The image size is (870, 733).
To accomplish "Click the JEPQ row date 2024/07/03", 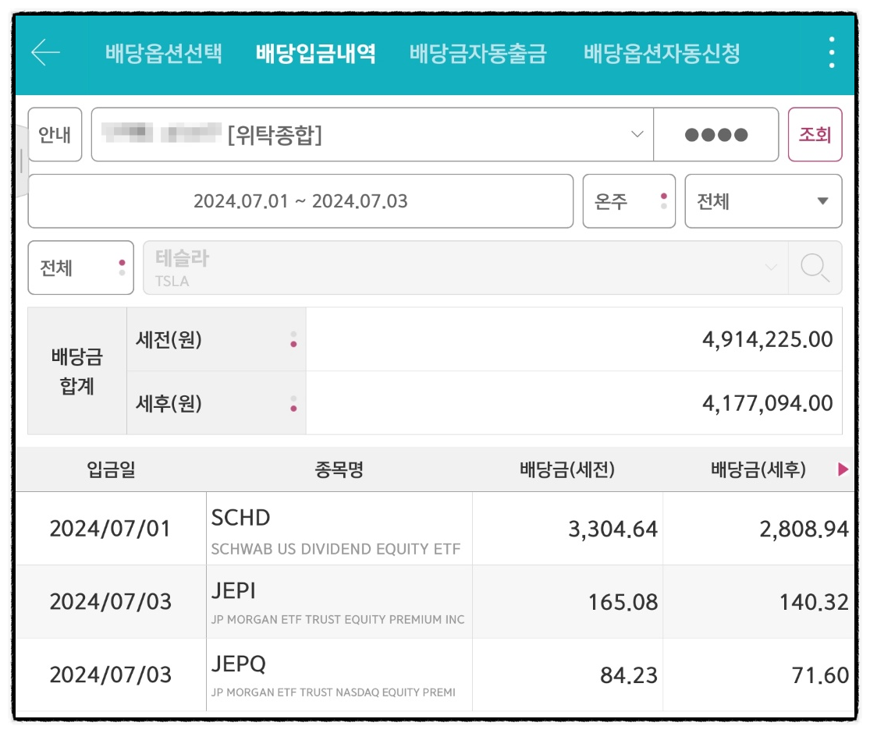I will [111, 675].
